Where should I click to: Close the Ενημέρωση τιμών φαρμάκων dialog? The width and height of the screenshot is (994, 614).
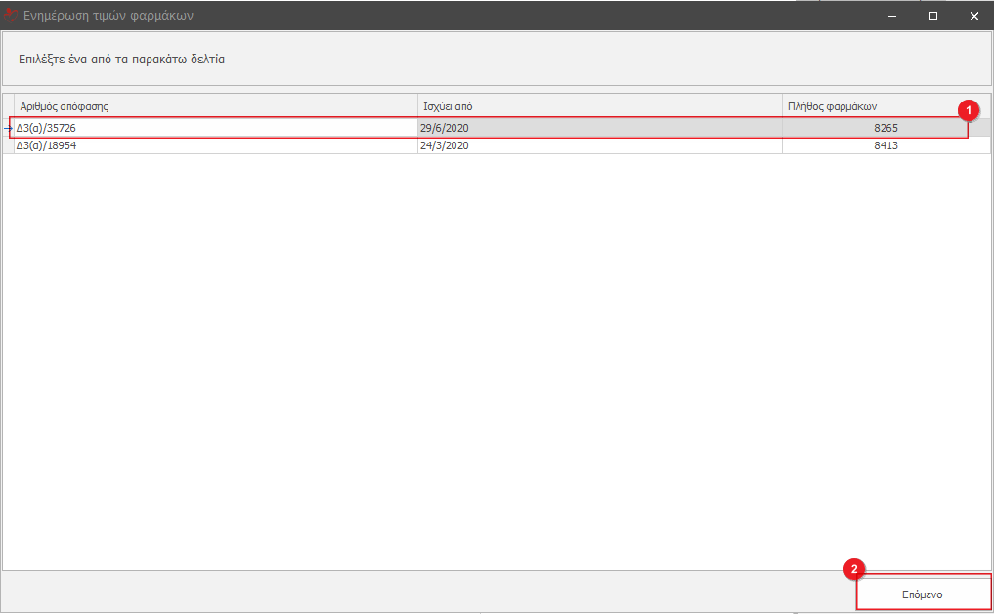click(973, 16)
